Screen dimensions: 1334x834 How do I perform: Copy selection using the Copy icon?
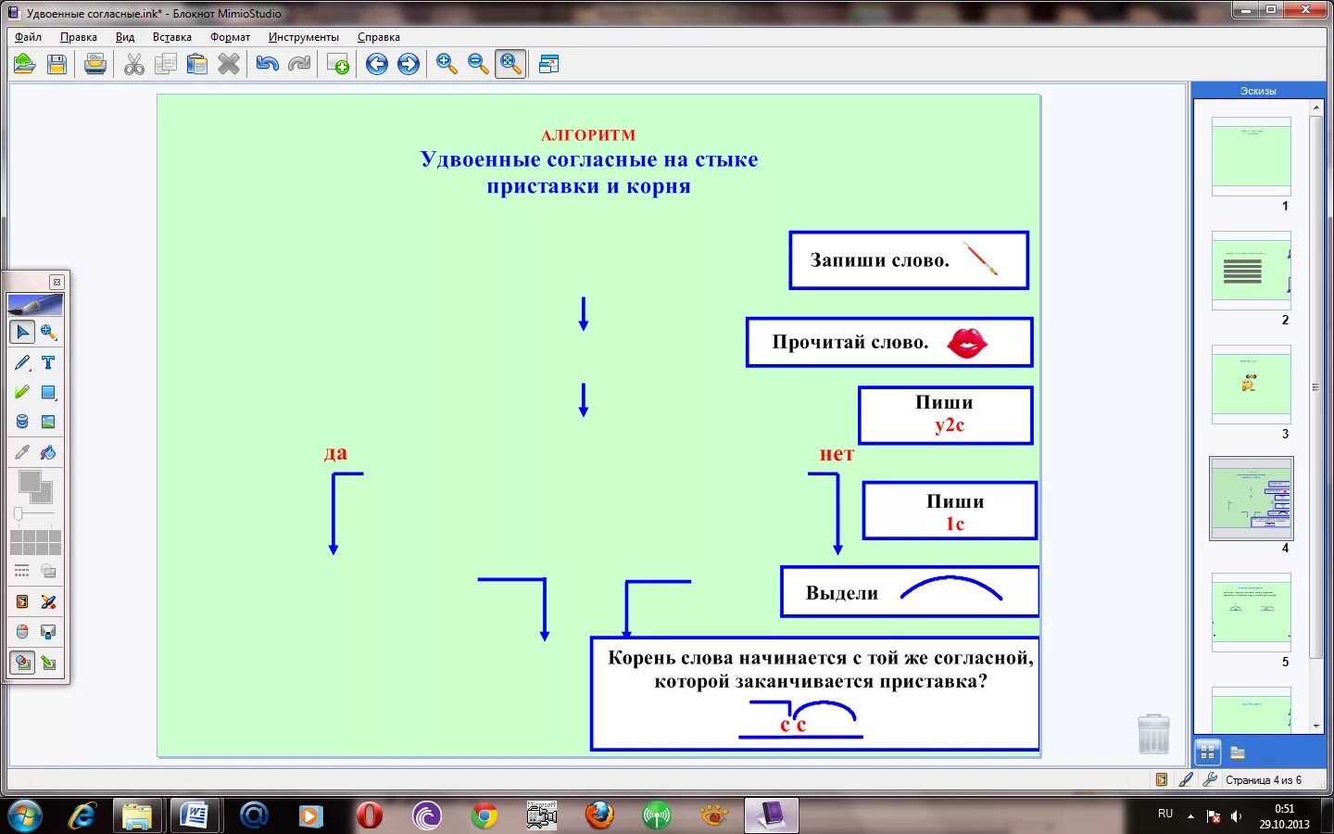[x=166, y=64]
